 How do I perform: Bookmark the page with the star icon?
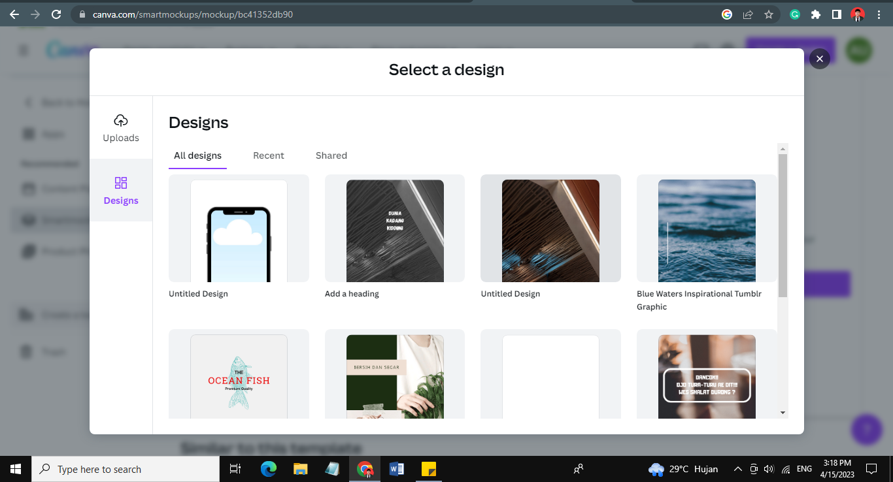(769, 14)
